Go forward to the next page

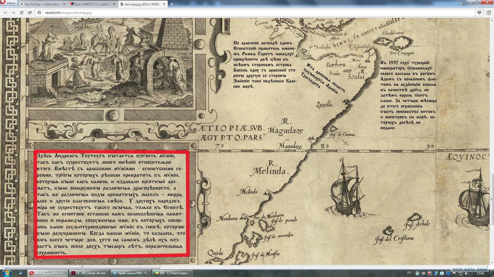click(x=13, y=13)
